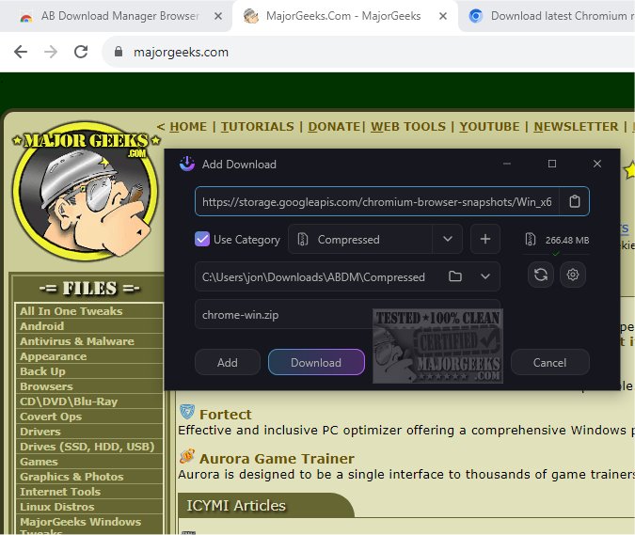Open Drives (SSD, HDD, USB) category

click(x=87, y=447)
